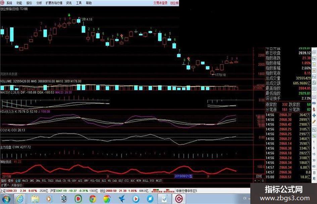Select the 模板 tab
Screen dimensions: 317x204
pos(11,181)
